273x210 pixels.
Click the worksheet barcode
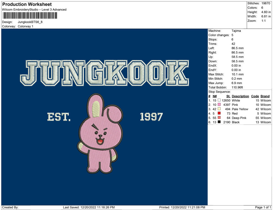[x=30, y=16]
